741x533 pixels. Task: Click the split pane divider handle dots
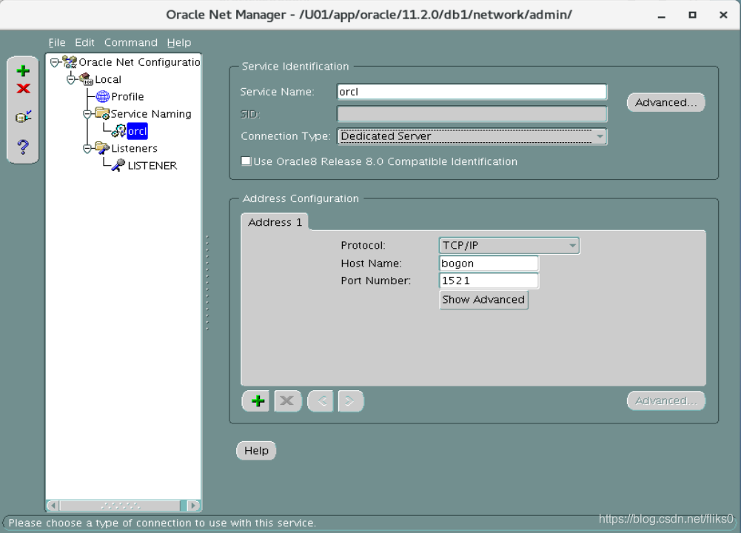pyautogui.click(x=207, y=283)
